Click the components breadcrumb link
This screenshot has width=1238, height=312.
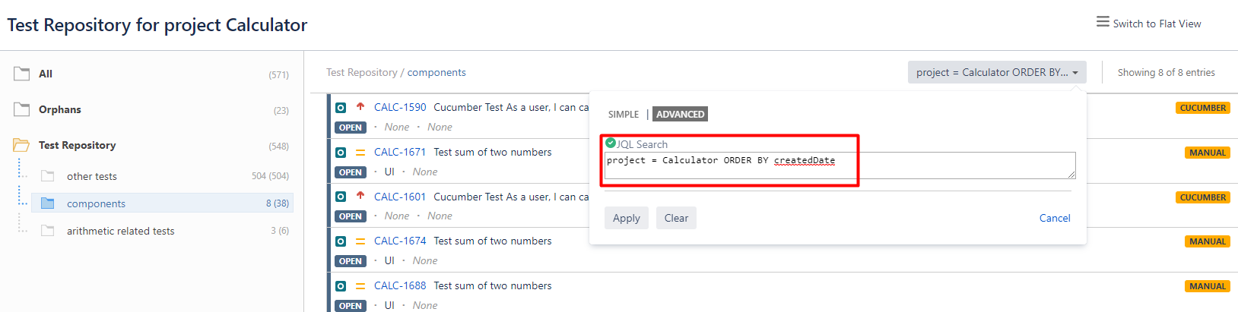click(x=436, y=73)
